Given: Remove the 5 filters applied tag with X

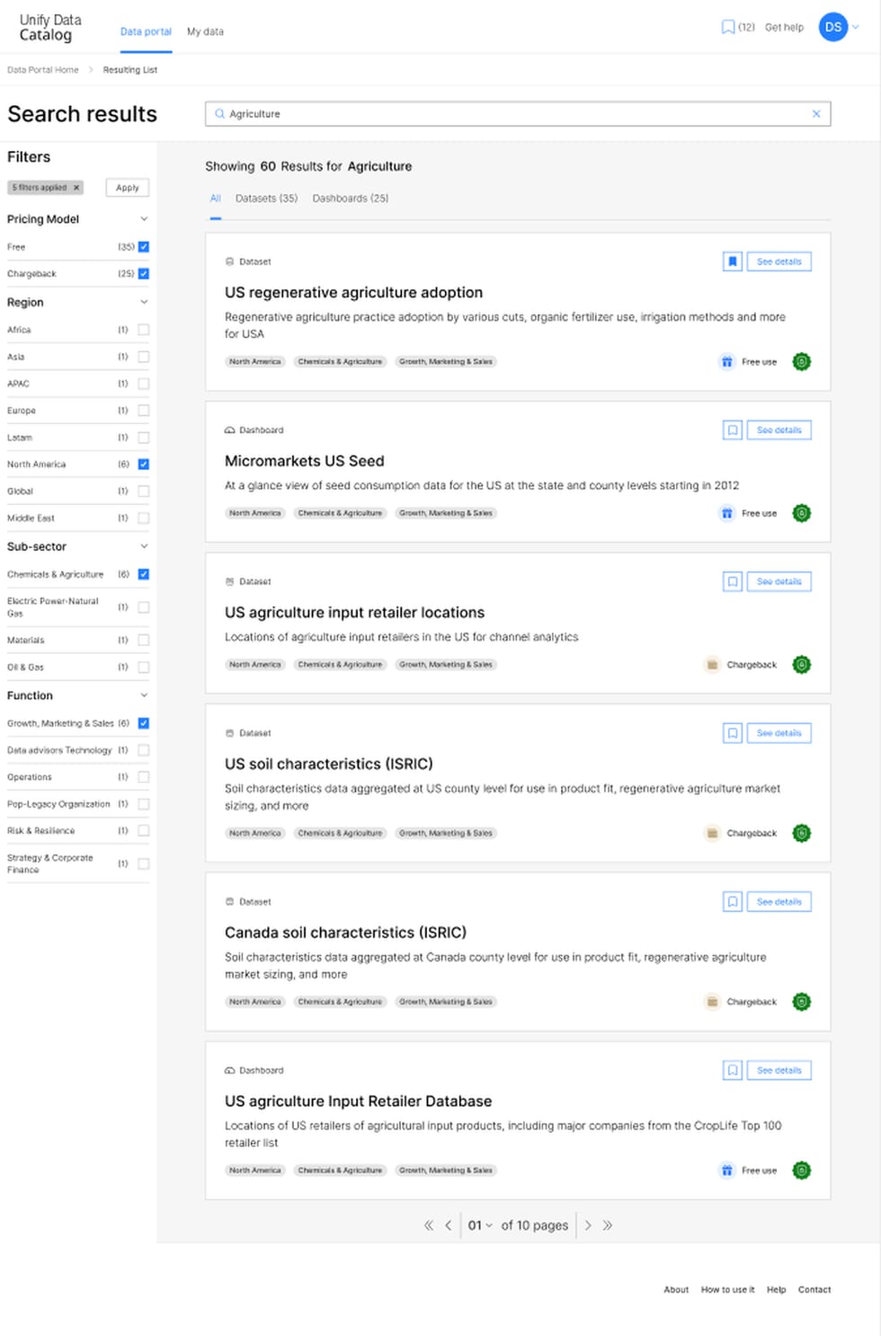Looking at the screenshot, I should click(76, 188).
